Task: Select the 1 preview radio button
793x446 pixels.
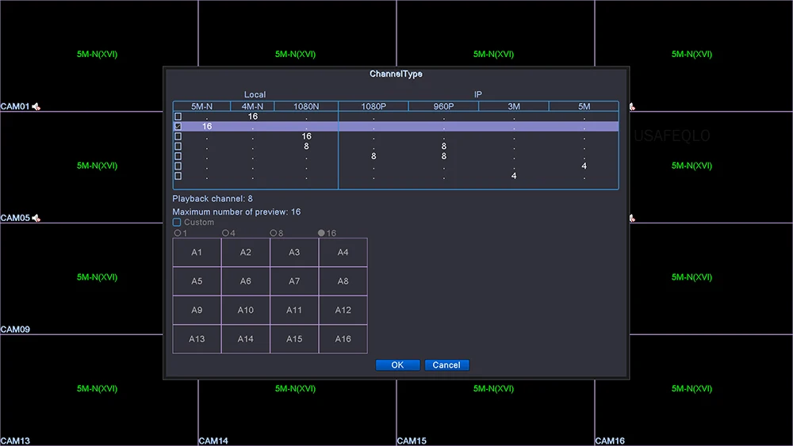Action: coord(178,233)
